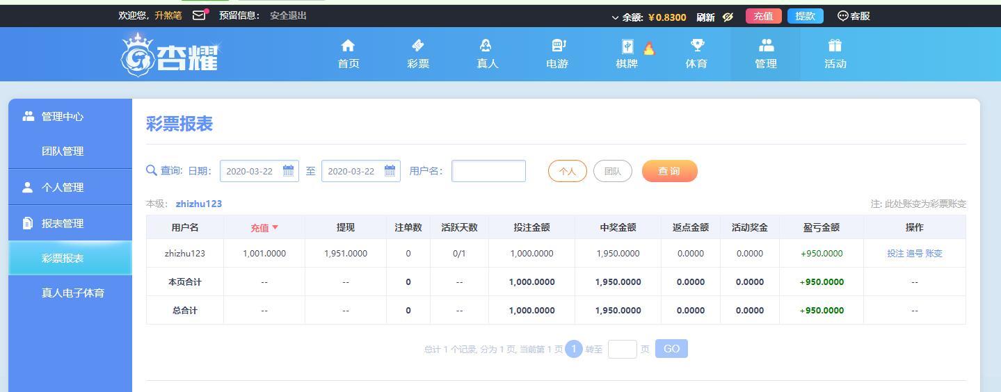Image resolution: width=1001 pixels, height=392 pixels.
Task: Open 真人电子体育 sidebar item
Action: (x=73, y=293)
